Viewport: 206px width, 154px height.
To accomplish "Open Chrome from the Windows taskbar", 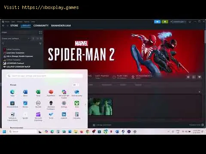I will pos(88,131).
